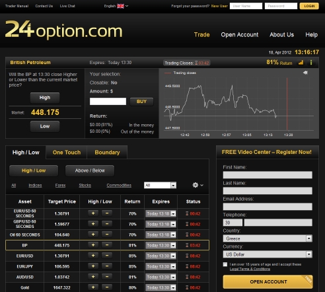Viewport: 325px width, 292px height.
Task: Click minus Low in the EUR/USD 85% row
Action: point(107,256)
